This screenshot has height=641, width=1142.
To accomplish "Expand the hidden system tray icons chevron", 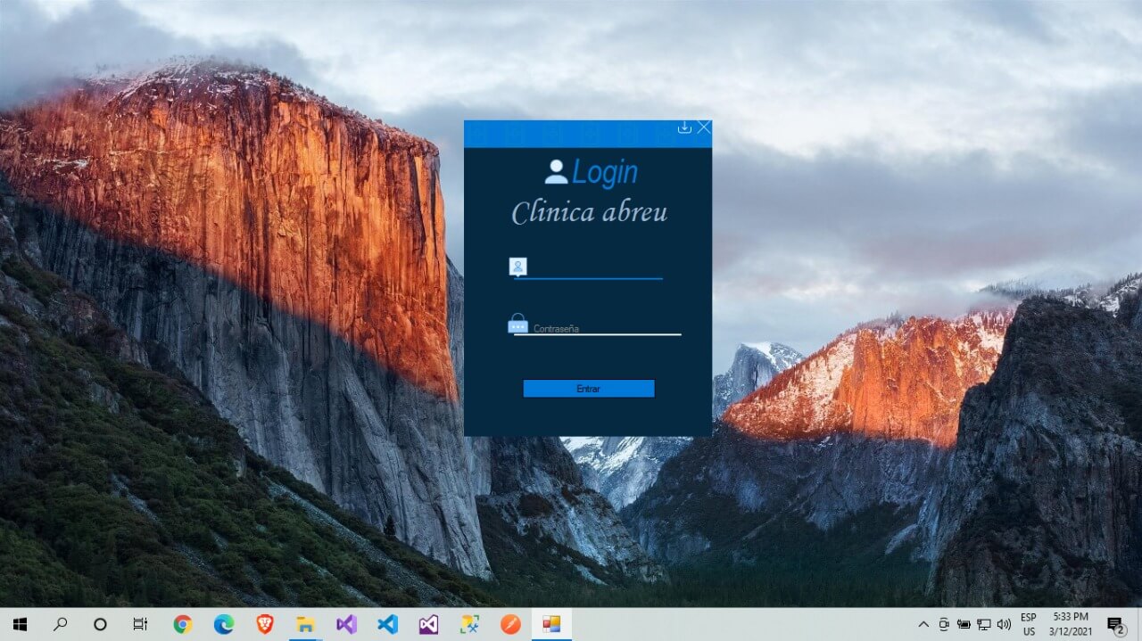I will 923,624.
